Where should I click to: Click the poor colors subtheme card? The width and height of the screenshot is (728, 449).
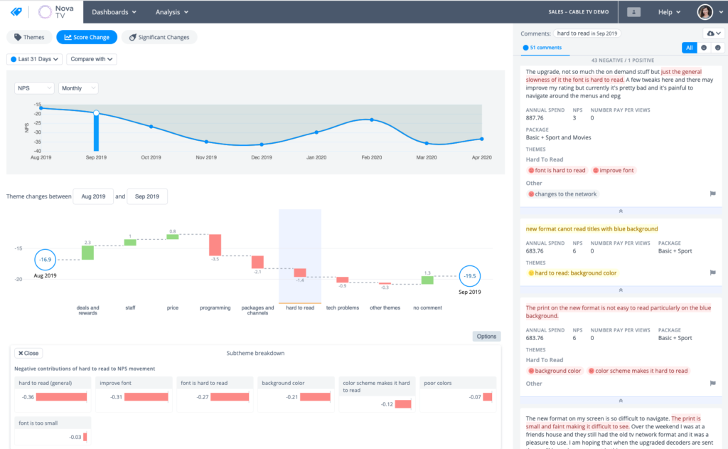459,393
